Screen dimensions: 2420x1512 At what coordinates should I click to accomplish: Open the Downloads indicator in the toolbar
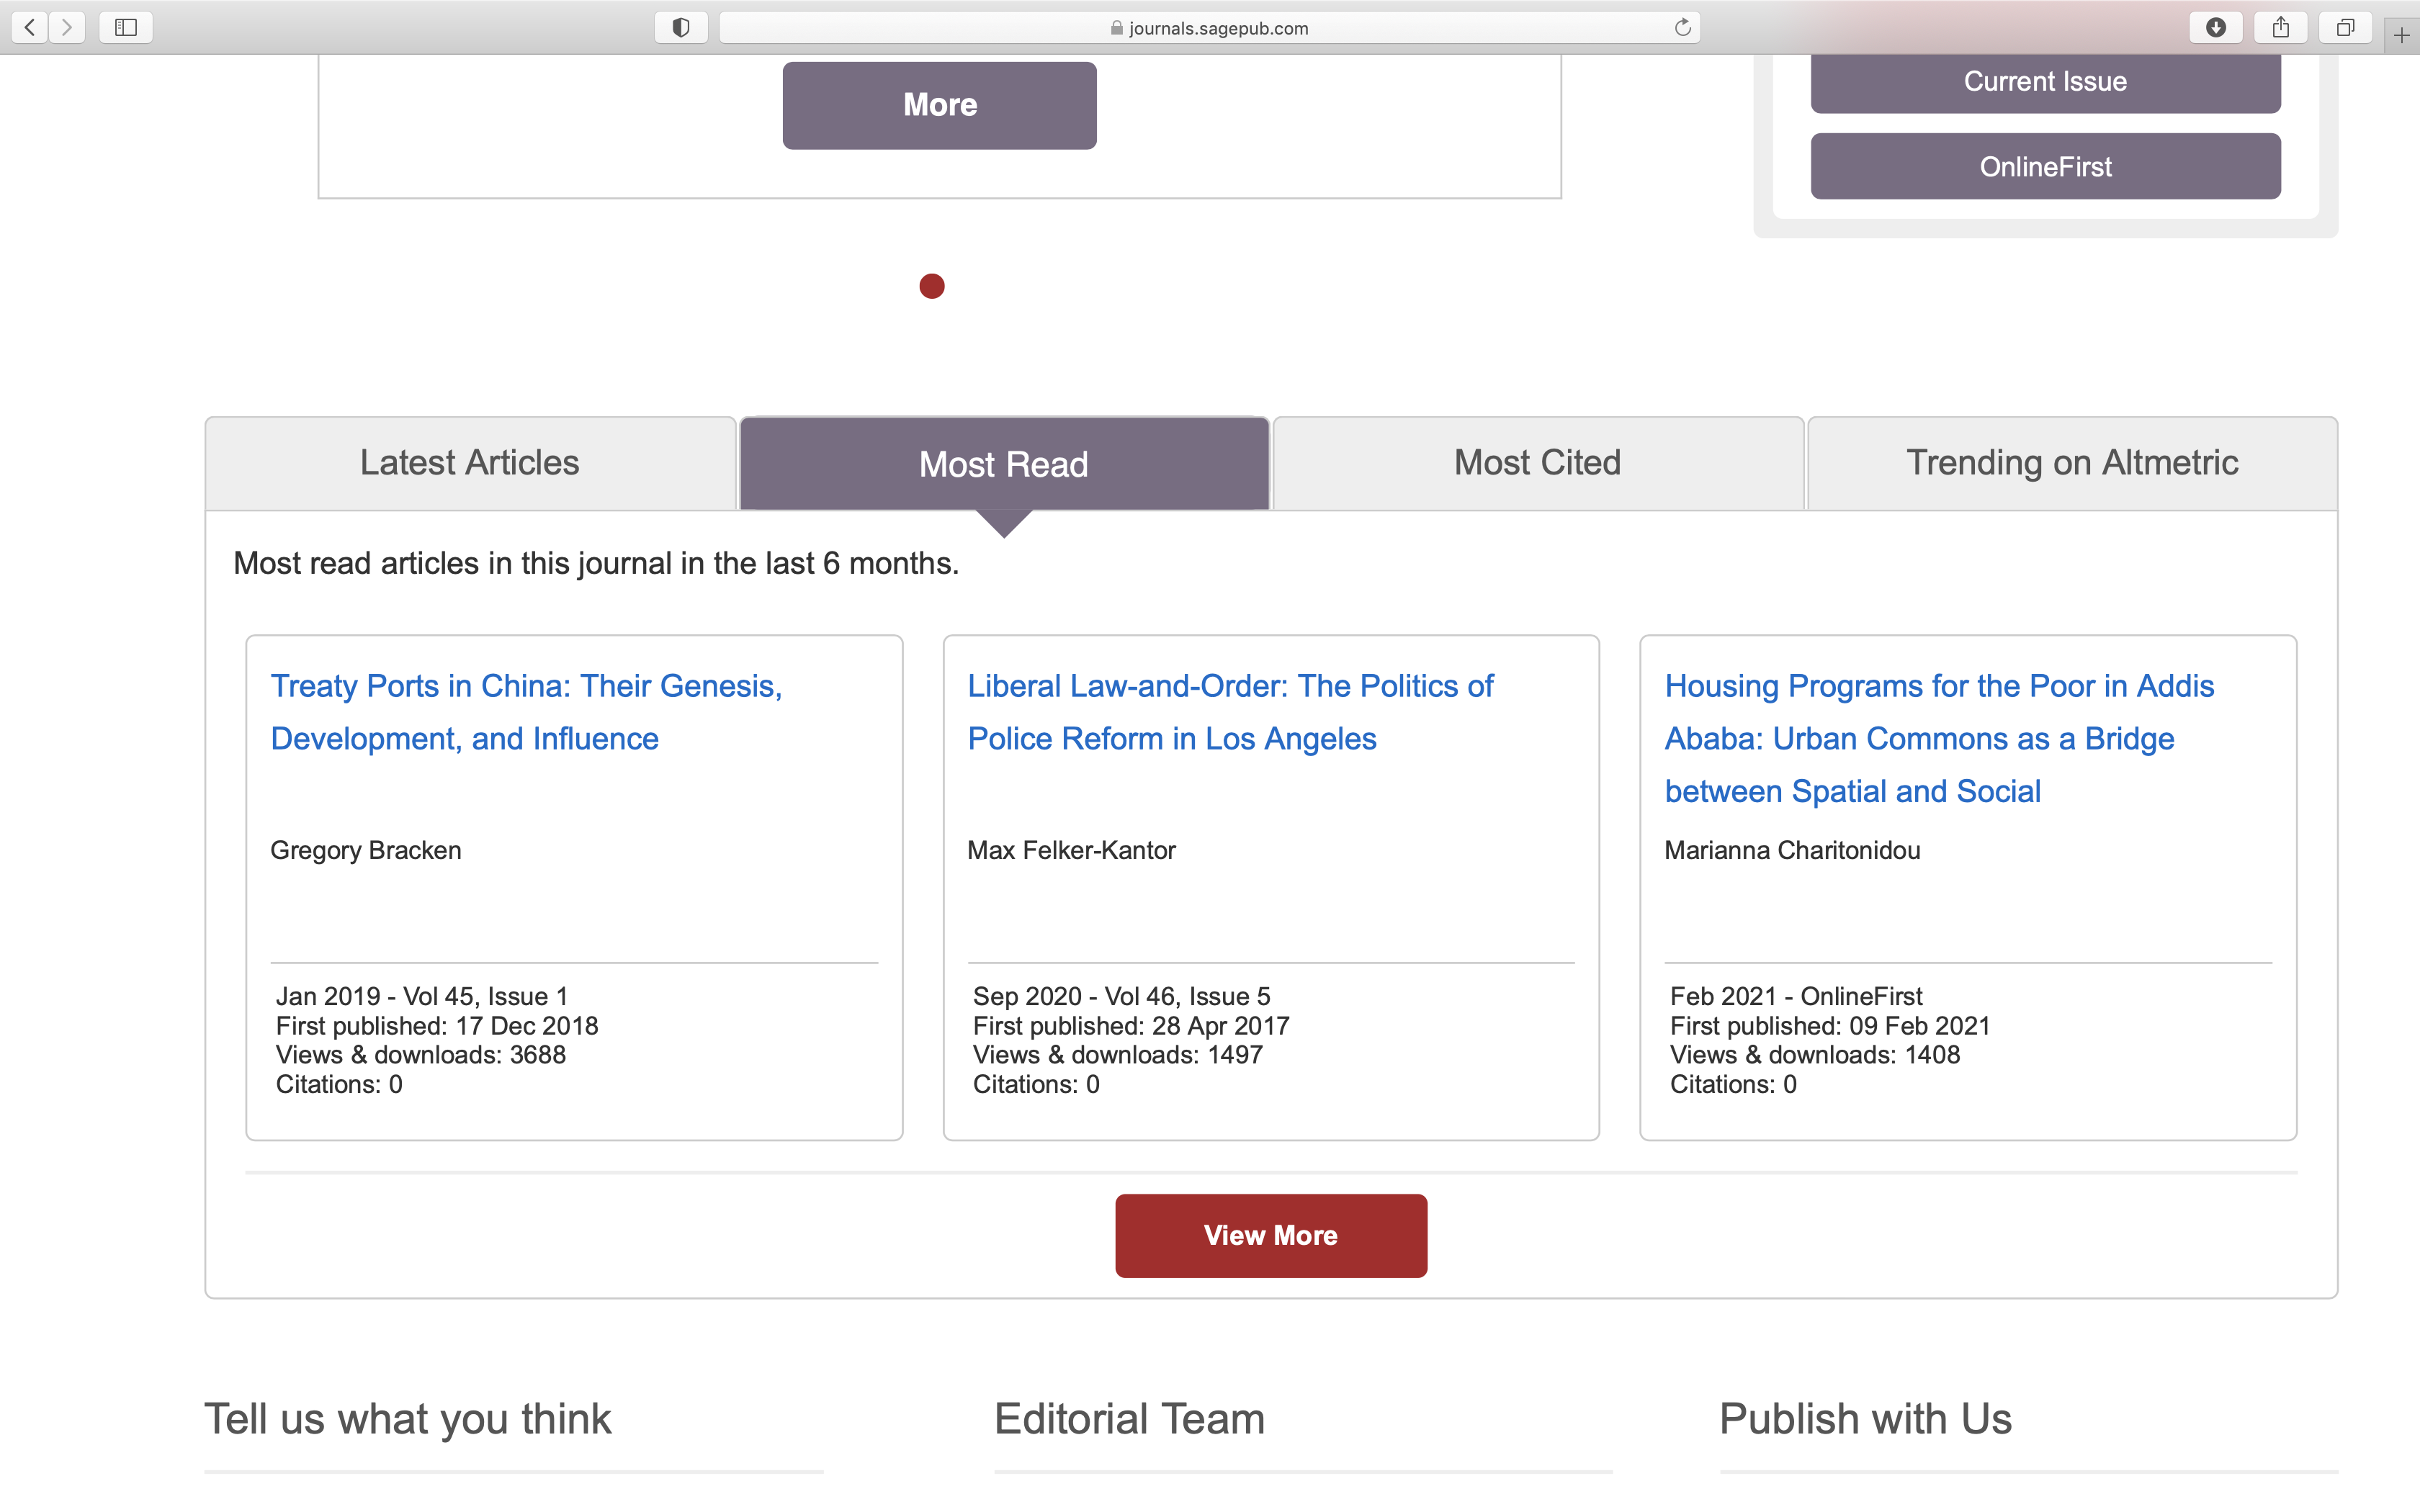[x=2216, y=27]
